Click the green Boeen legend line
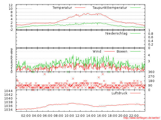This screenshot has width=161, height=120. tap(135, 51)
